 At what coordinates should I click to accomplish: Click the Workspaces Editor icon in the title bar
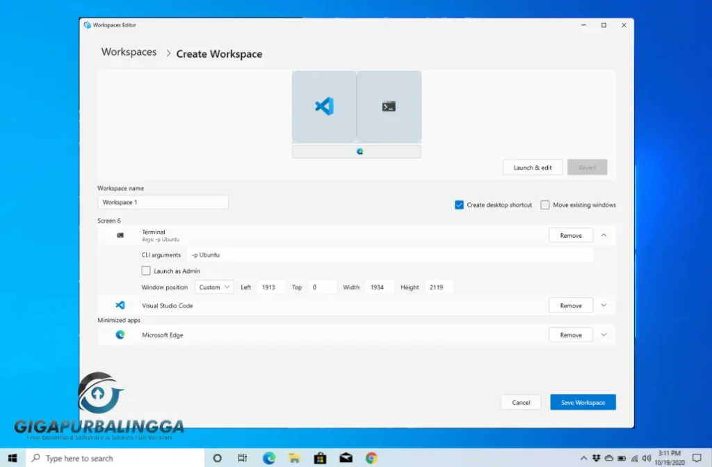pyautogui.click(x=86, y=24)
